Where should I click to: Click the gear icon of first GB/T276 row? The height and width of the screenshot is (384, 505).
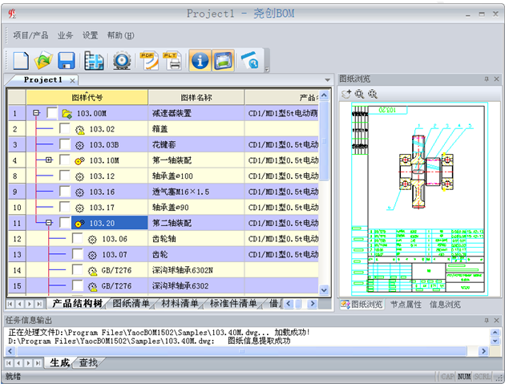pyautogui.click(x=93, y=271)
